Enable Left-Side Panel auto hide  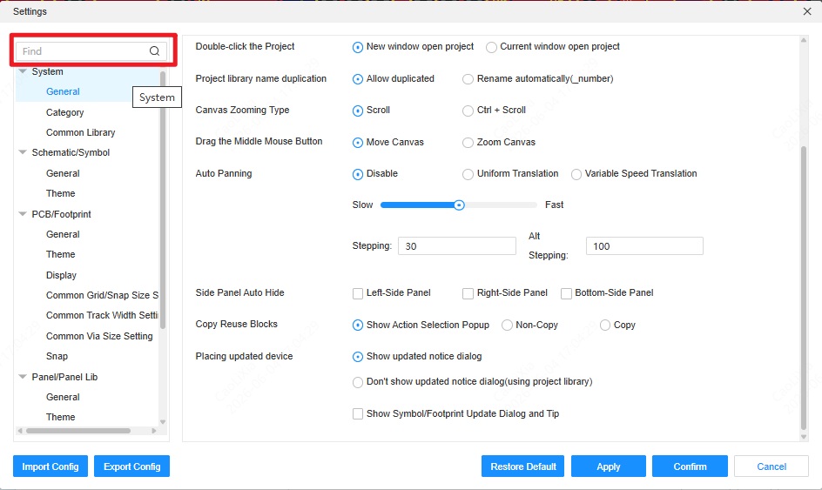tap(358, 293)
